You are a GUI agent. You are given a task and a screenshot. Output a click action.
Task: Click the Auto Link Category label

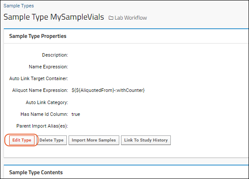click(x=47, y=102)
